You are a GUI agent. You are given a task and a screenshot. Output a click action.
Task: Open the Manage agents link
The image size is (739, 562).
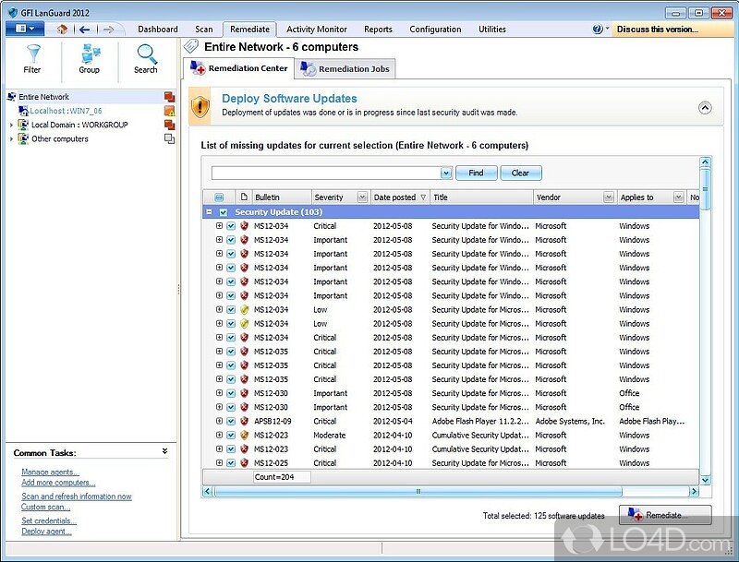tap(50, 472)
